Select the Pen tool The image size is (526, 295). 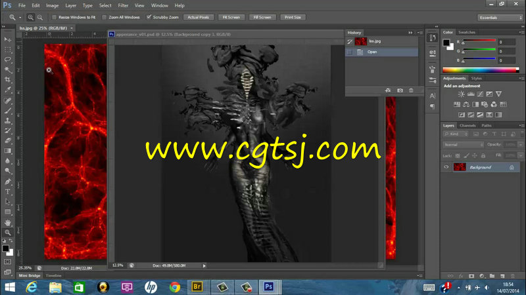pos(8,182)
